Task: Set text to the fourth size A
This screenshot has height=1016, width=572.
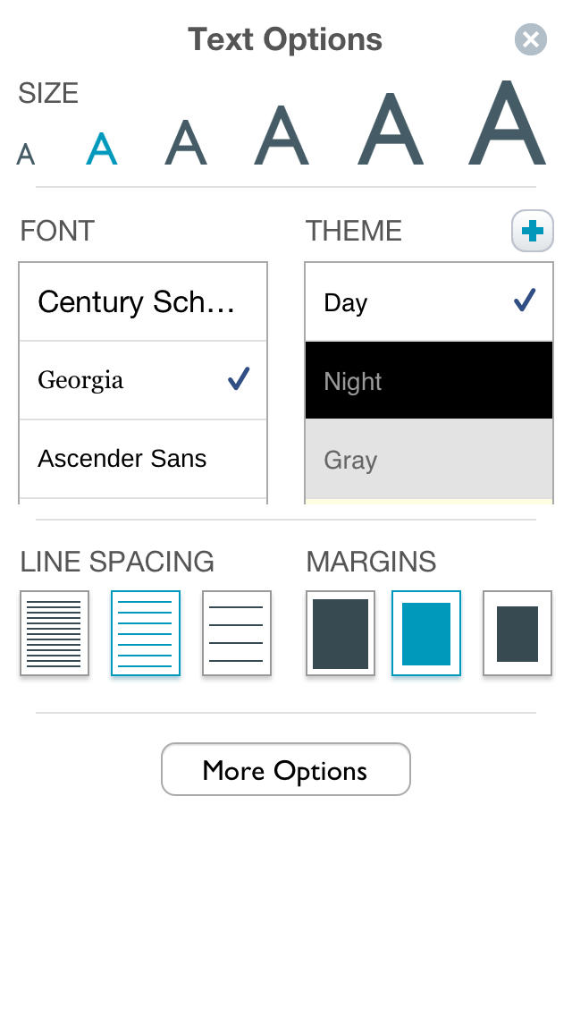Action: (282, 136)
